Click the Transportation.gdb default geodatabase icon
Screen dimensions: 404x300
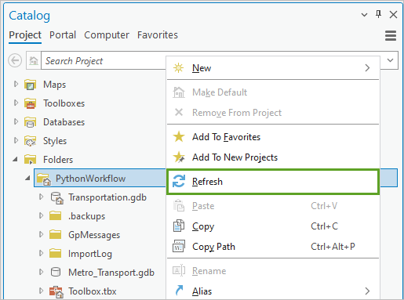(56, 197)
